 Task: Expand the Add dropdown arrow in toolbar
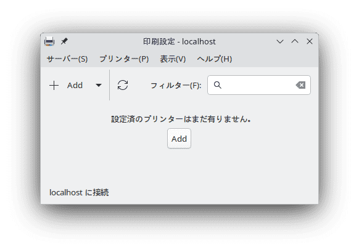click(99, 85)
